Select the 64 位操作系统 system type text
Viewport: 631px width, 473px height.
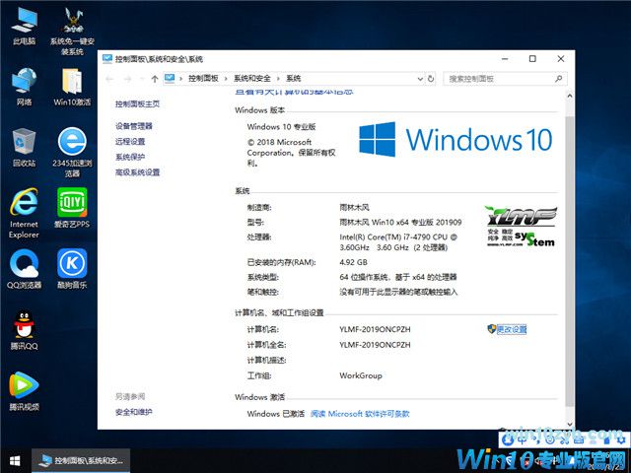pyautogui.click(x=398, y=277)
